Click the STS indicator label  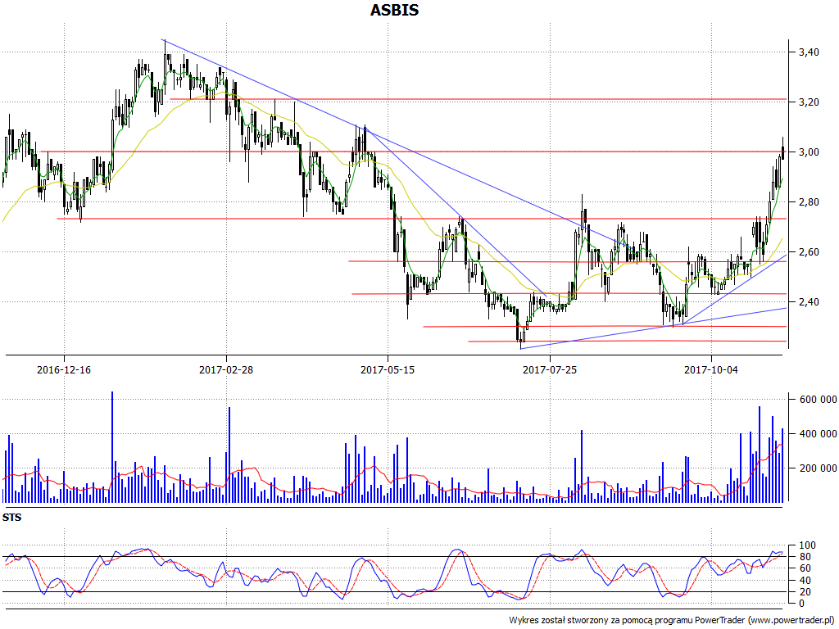click(11, 518)
